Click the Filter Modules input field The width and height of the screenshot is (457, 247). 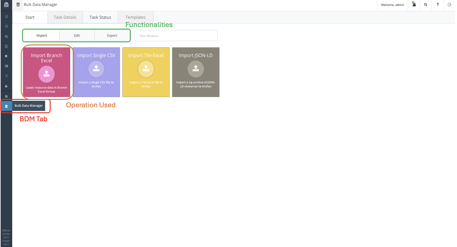click(176, 36)
